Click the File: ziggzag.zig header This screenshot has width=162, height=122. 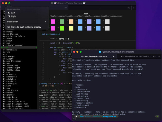tap(59, 38)
